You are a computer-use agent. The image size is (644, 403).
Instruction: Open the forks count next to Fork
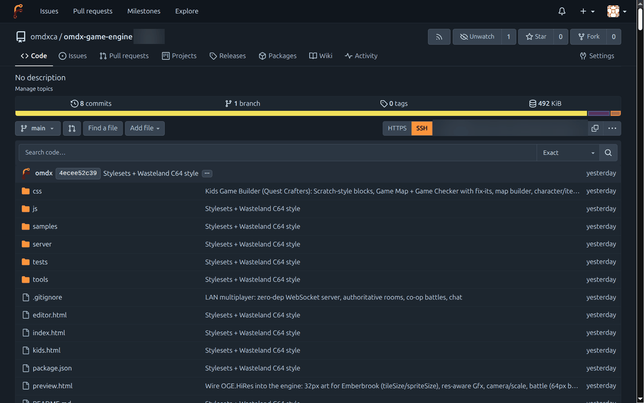[613, 37]
